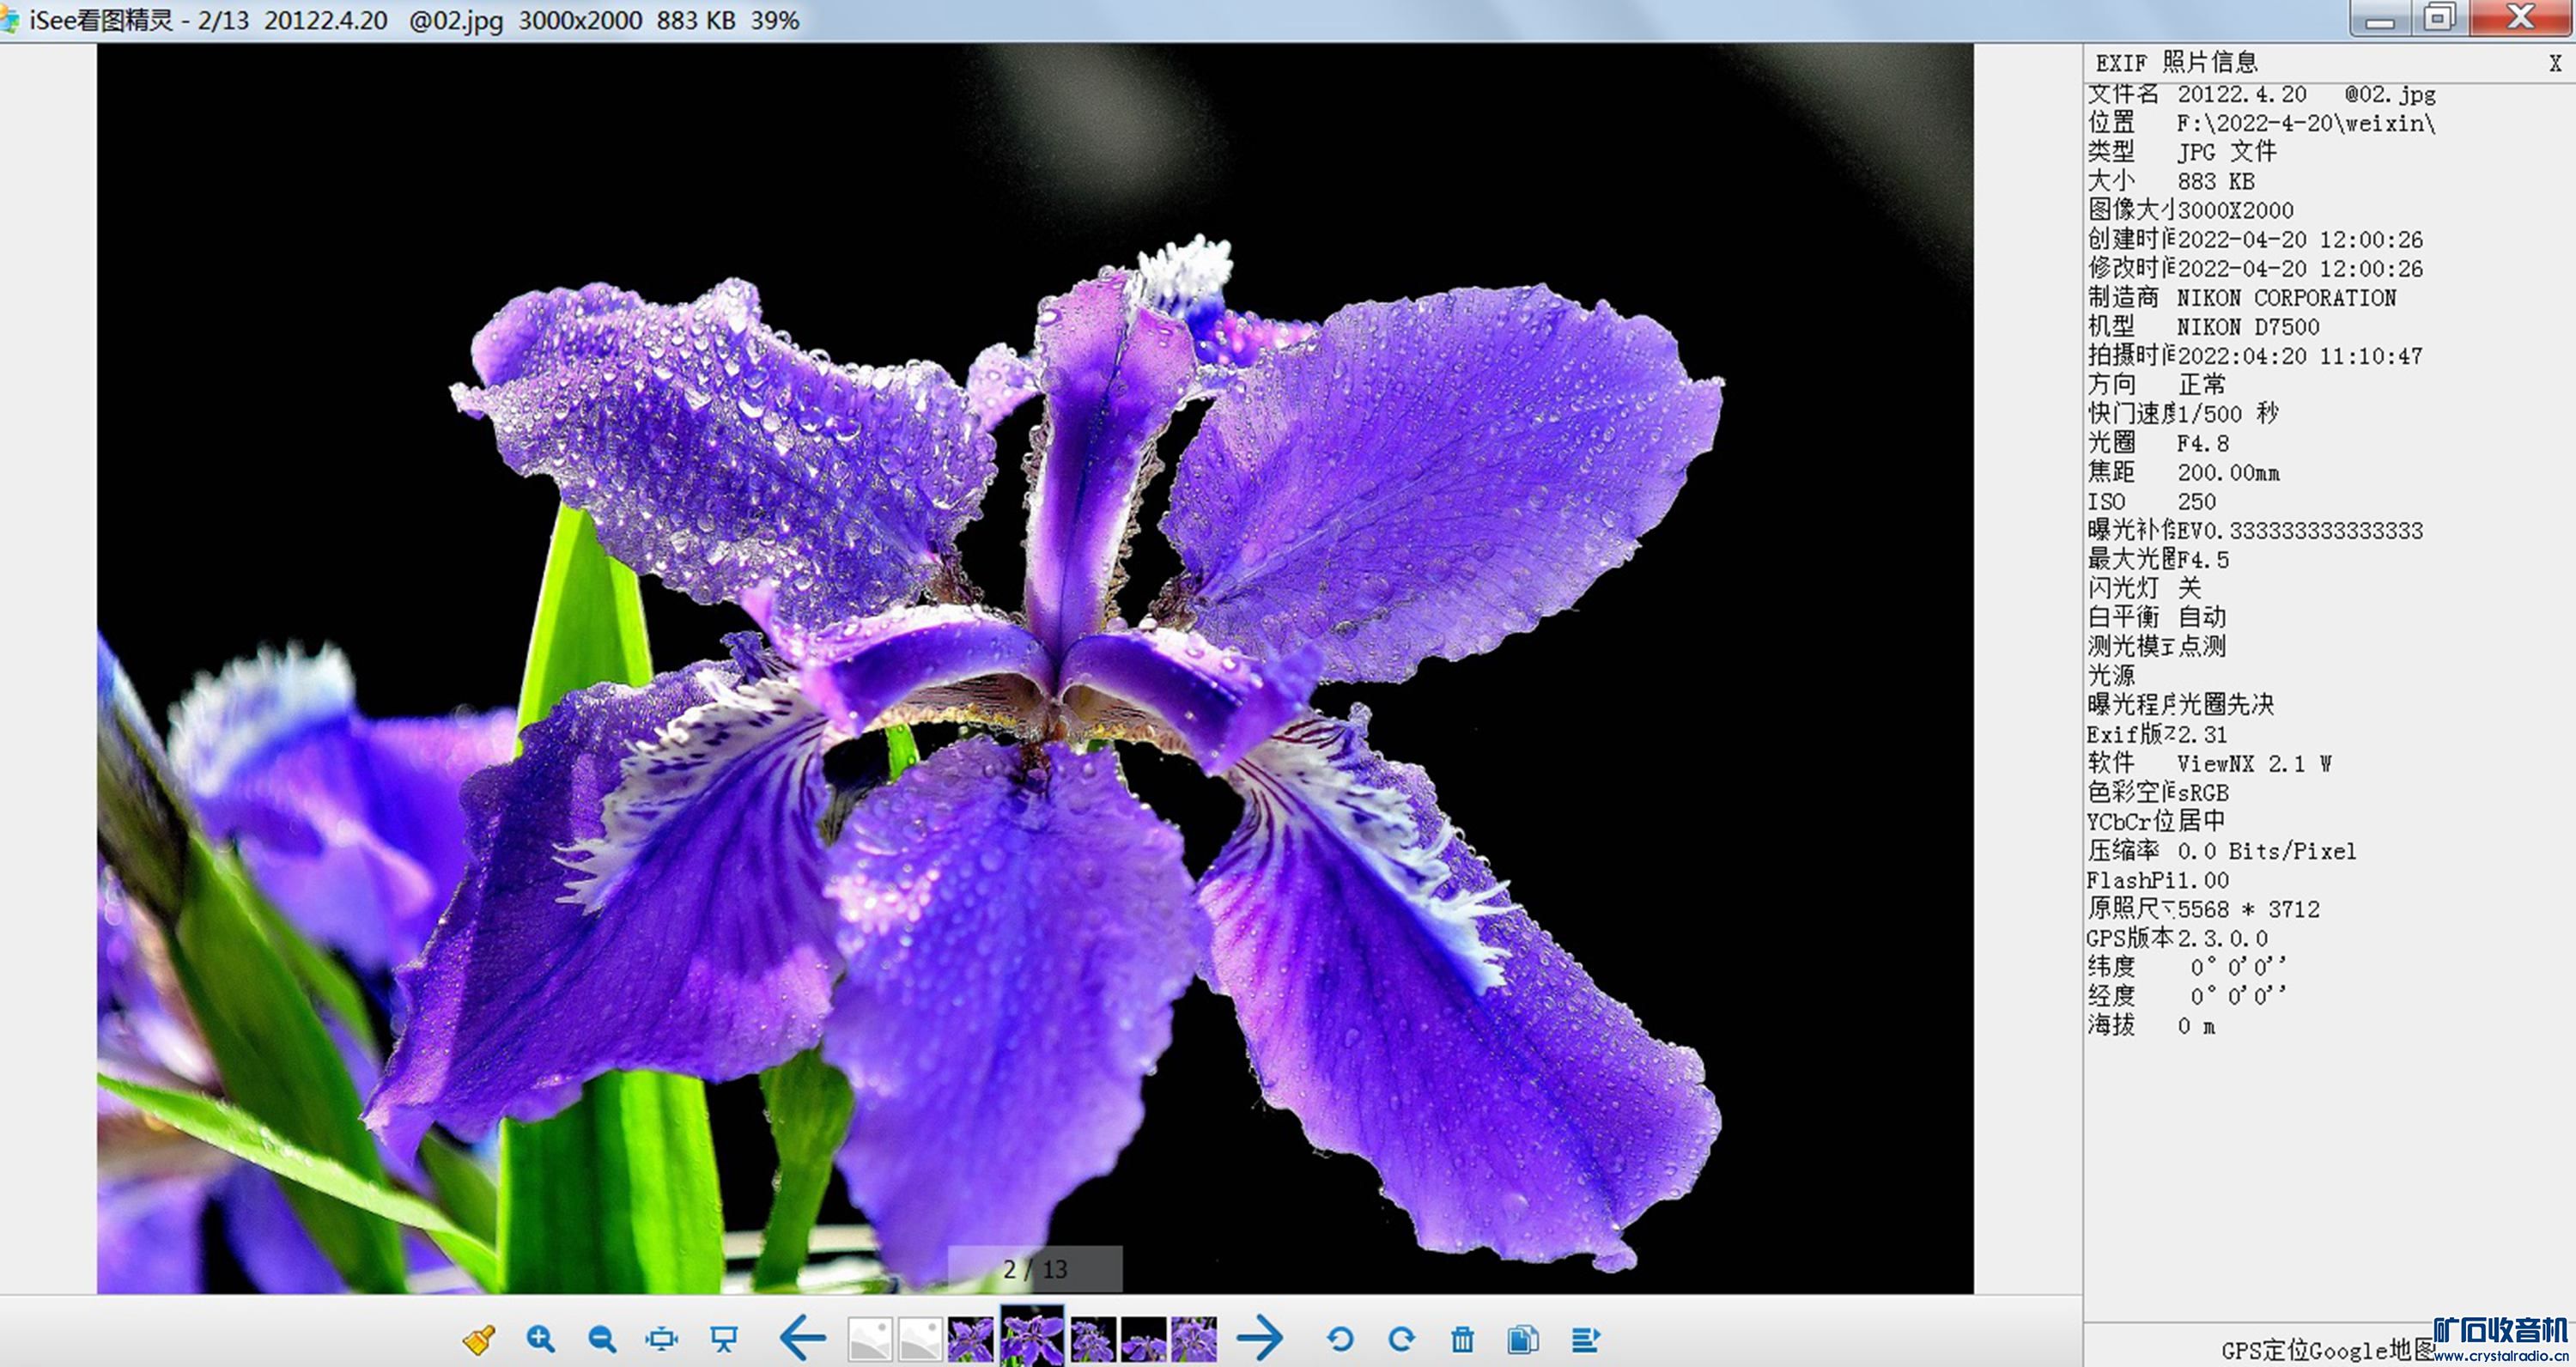
Task: Click image size 3000X2000 value
Action: tap(2236, 210)
